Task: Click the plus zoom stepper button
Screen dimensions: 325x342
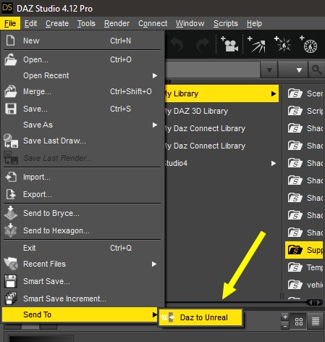Action: 285,317
